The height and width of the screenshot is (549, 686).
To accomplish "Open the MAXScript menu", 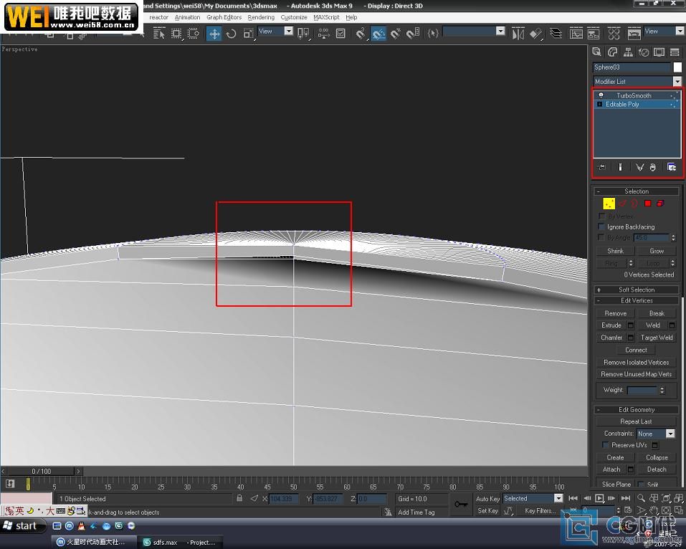I will pyautogui.click(x=326, y=17).
